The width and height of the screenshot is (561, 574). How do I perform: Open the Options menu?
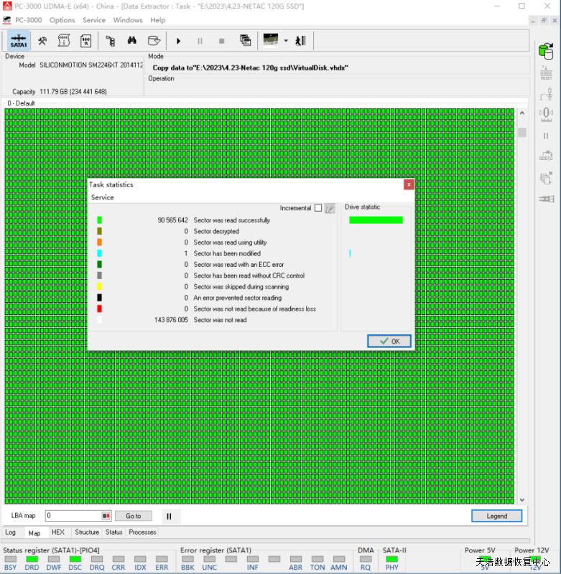62,20
